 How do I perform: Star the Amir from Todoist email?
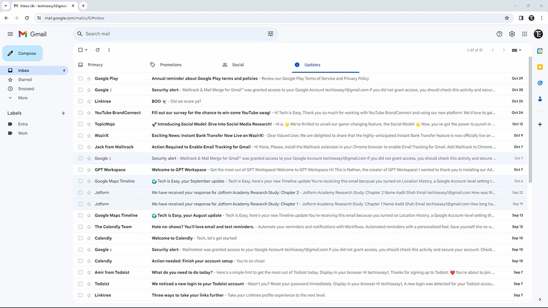tap(89, 272)
